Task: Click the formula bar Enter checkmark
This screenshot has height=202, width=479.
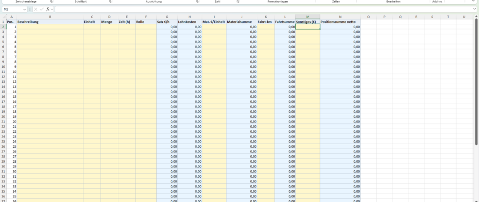Action: [x=42, y=9]
